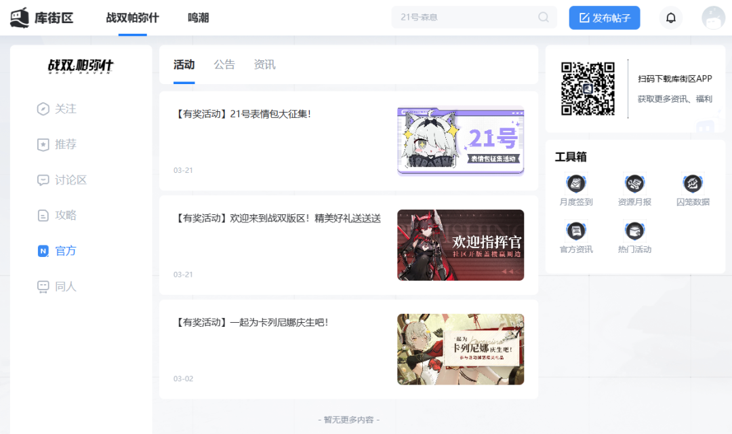Click the 同人 robot face icon
The height and width of the screenshot is (434, 732).
pos(43,286)
